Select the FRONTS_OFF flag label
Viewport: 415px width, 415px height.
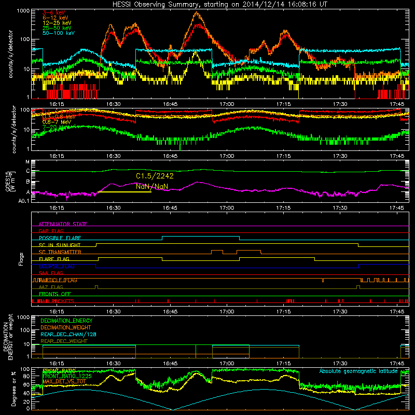55,294
